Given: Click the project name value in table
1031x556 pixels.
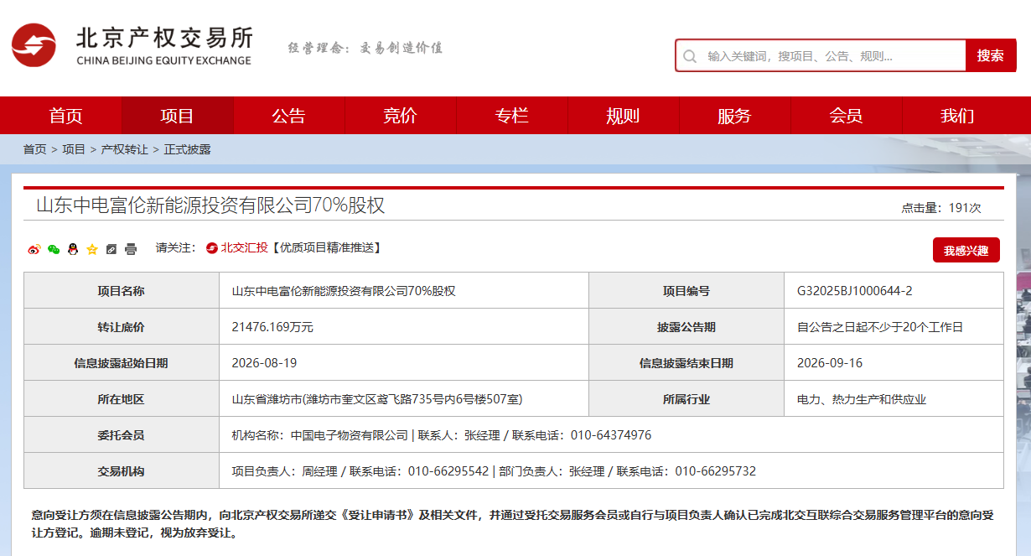Looking at the screenshot, I should pyautogui.click(x=344, y=291).
